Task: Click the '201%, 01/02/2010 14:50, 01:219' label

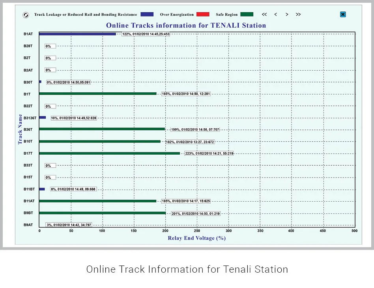Action: pyautogui.click(x=196, y=213)
